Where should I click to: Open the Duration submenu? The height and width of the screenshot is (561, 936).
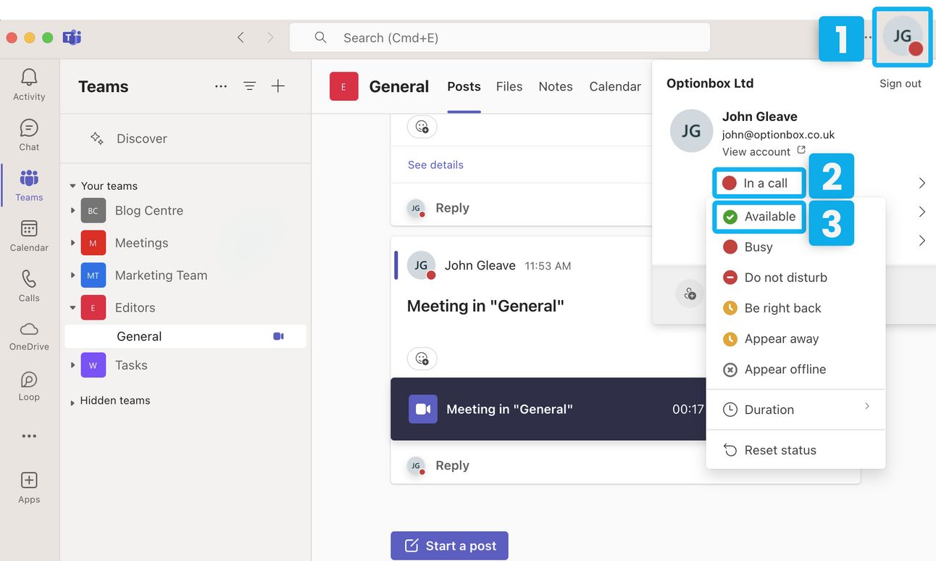795,410
